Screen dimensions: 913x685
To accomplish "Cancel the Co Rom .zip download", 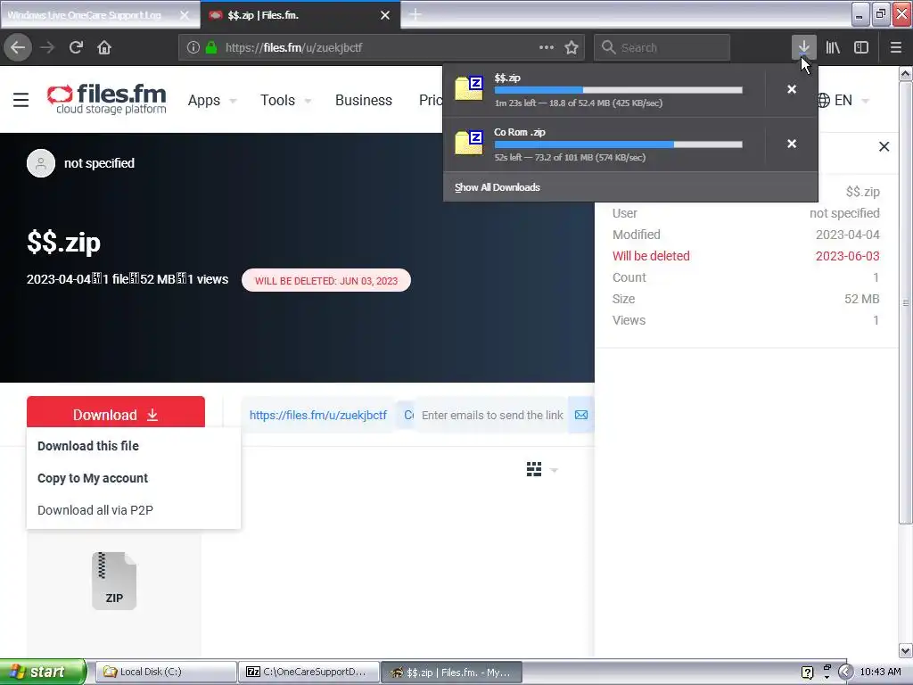I will [x=792, y=144].
